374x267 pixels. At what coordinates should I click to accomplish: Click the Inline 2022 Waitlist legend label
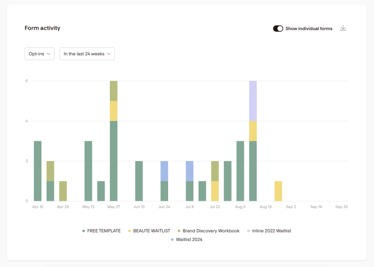[x=271, y=231]
